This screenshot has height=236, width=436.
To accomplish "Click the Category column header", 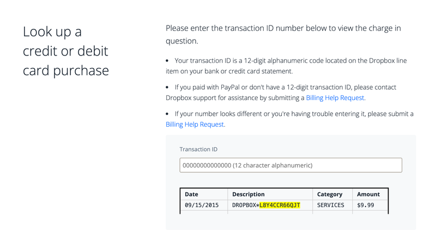I will tap(330, 194).
